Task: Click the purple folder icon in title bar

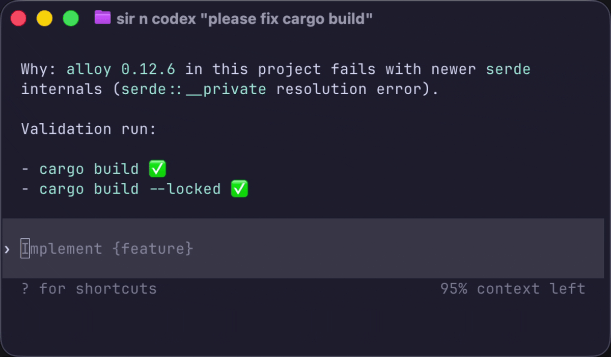Action: (x=102, y=19)
